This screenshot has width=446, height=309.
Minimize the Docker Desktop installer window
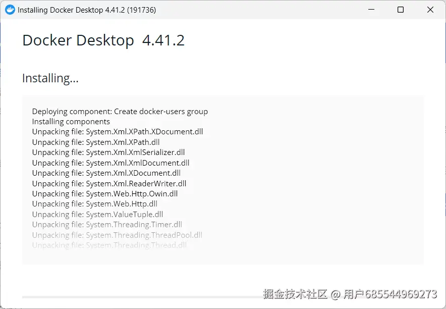pyautogui.click(x=371, y=10)
